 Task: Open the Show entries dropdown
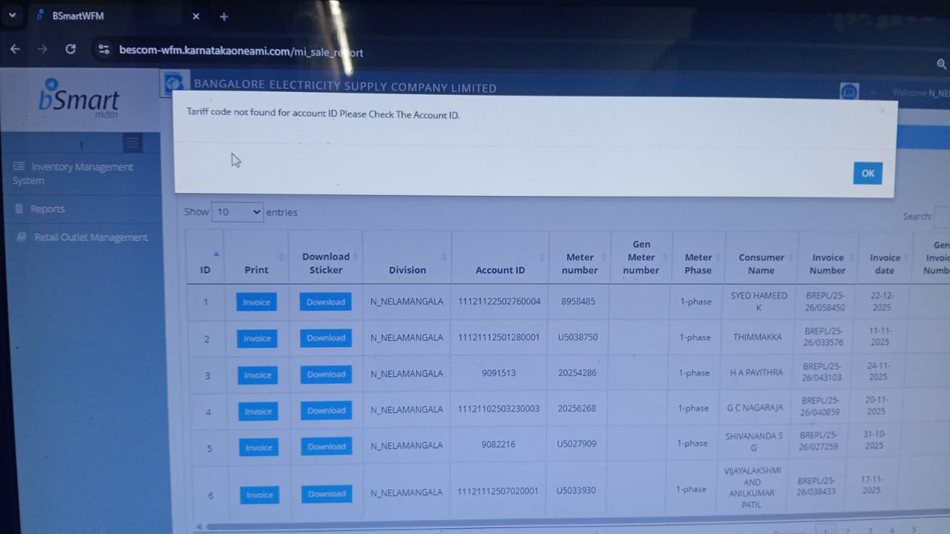point(237,212)
